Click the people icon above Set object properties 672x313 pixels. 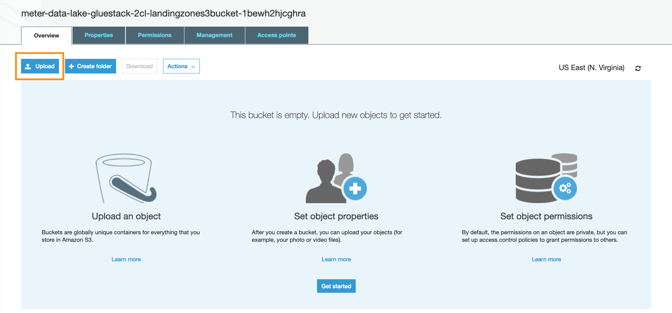(x=336, y=178)
